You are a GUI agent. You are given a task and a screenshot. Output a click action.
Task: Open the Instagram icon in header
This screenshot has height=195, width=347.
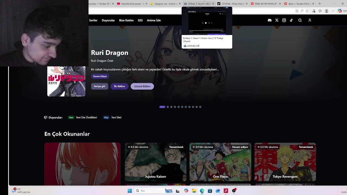pyautogui.click(x=284, y=20)
